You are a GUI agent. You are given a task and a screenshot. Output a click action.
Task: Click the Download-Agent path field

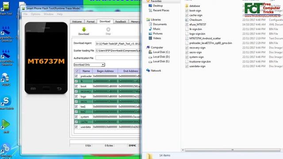click(118, 44)
